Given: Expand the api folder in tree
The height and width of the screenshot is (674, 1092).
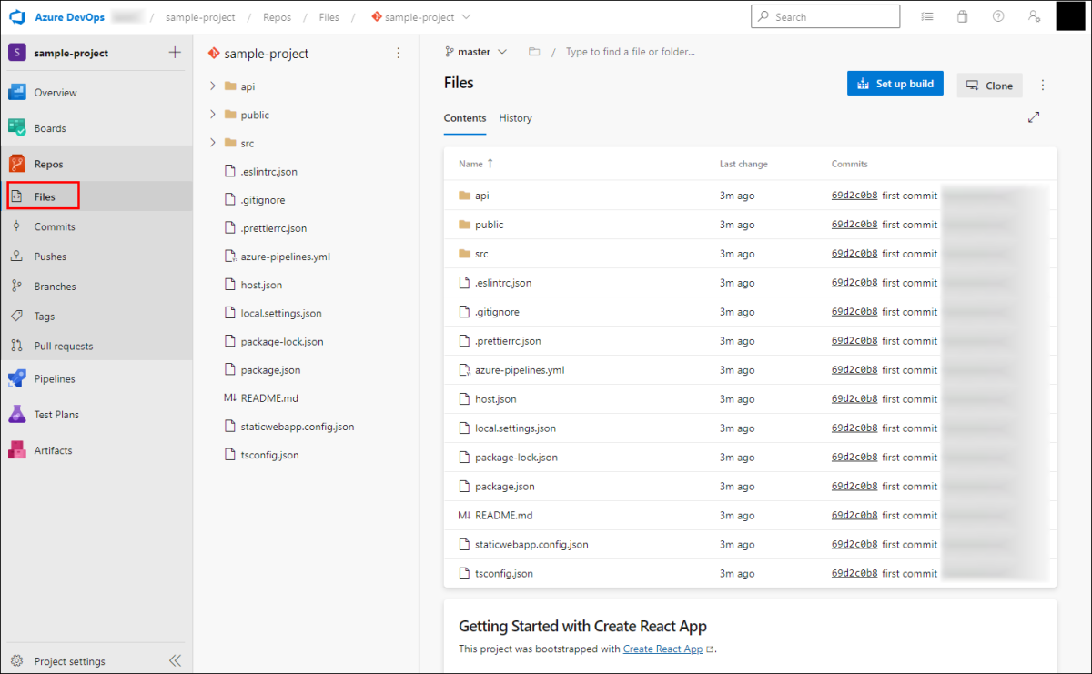Looking at the screenshot, I should coord(213,86).
